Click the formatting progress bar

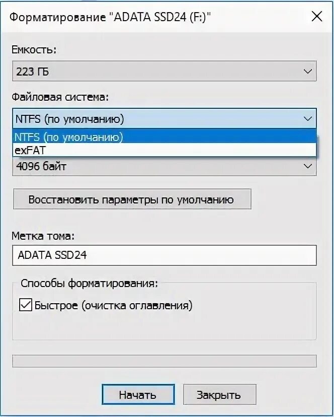click(164, 361)
